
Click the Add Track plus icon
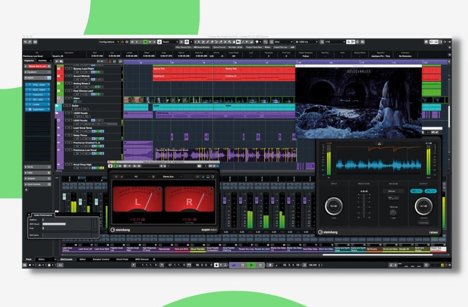[57, 61]
